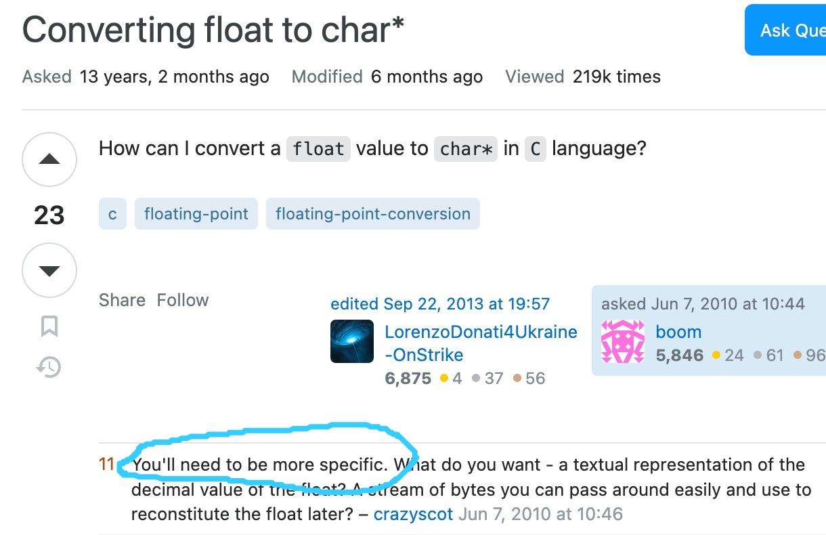Upvote the question with the up arrow
The image size is (826, 535).
coord(49,160)
